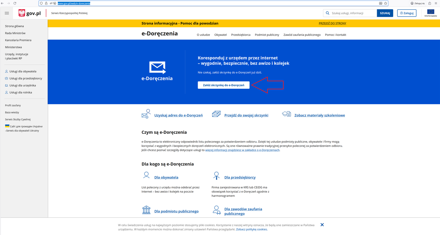This screenshot has height=235, width=440.
Task: Open Usługi dla przedsiębiorcy in the sidebar
Action: pyautogui.click(x=26, y=78)
